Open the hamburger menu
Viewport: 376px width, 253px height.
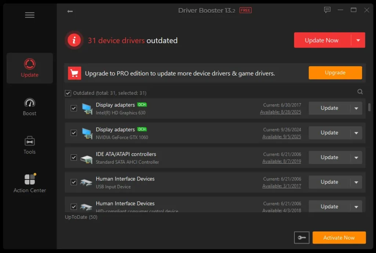tap(29, 15)
